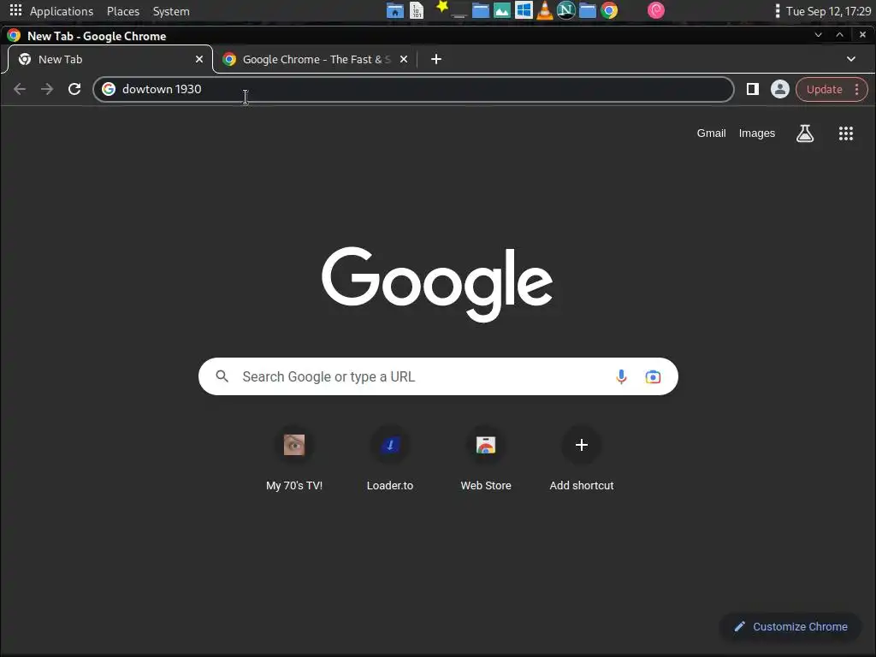The width and height of the screenshot is (876, 657).
Task: Search by image with Google Lens
Action: (653, 376)
